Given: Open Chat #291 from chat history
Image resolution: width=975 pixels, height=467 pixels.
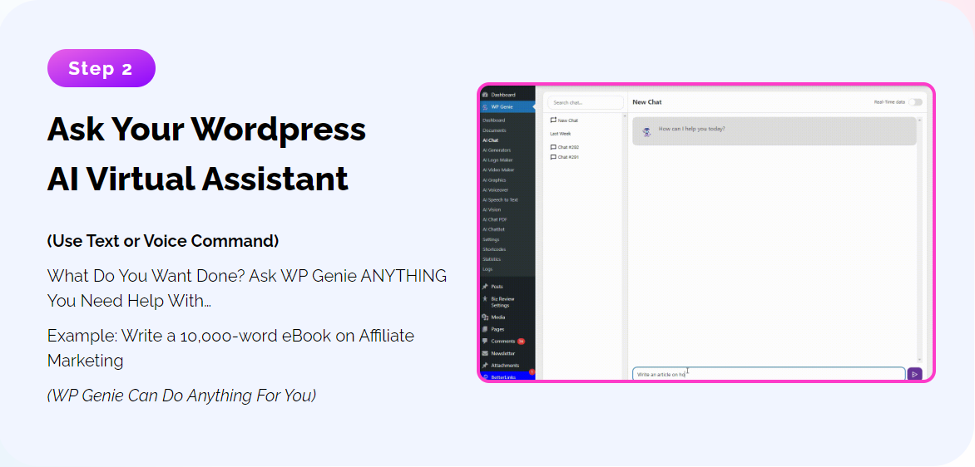Looking at the screenshot, I should [568, 157].
